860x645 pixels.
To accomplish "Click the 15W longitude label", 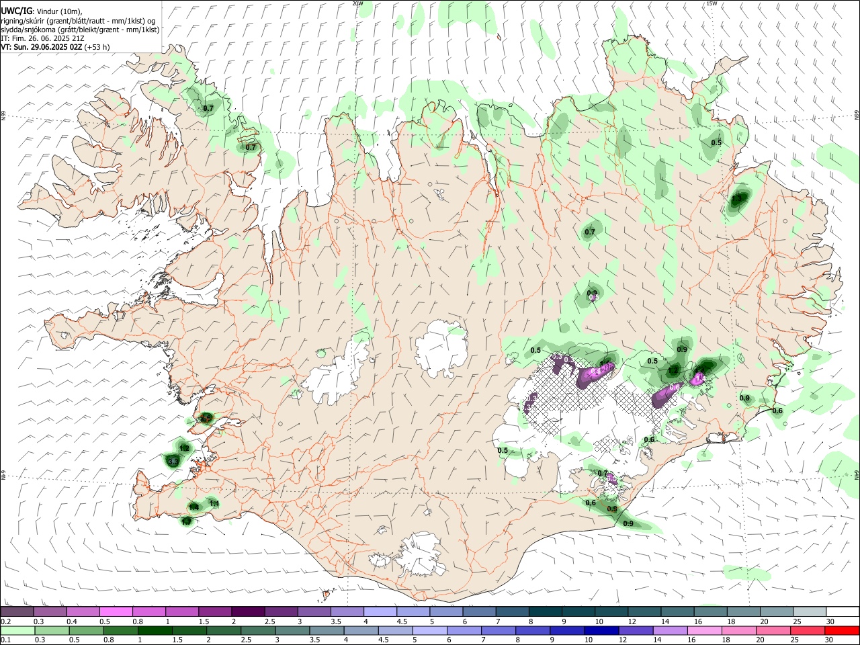I will (x=712, y=3).
